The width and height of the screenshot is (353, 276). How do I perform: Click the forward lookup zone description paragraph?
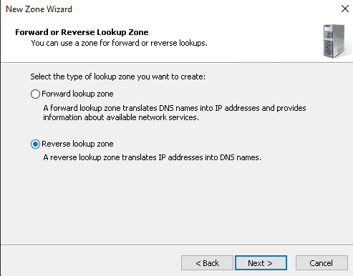pyautogui.click(x=175, y=113)
